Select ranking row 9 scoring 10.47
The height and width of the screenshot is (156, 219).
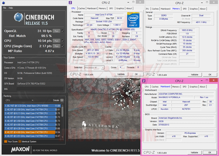[32, 136]
